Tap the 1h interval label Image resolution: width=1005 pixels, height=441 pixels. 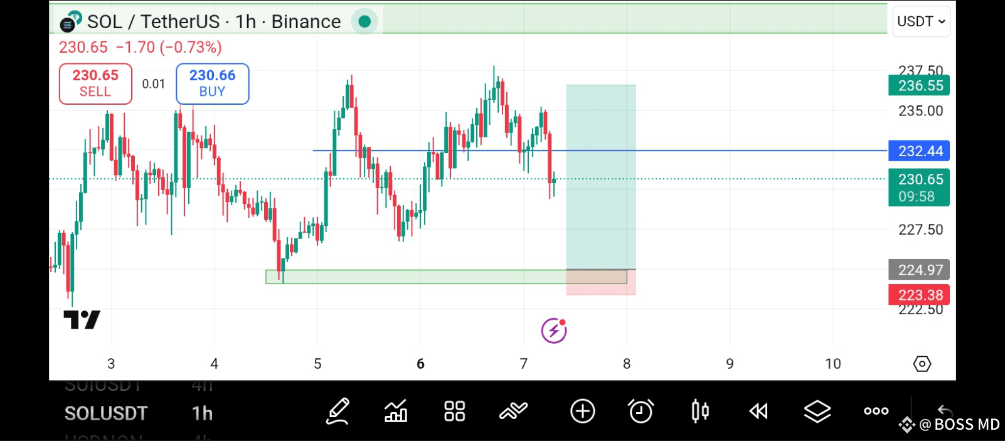point(202,413)
